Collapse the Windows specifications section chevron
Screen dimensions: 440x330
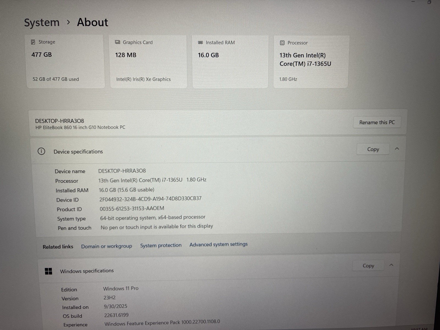coord(391,265)
